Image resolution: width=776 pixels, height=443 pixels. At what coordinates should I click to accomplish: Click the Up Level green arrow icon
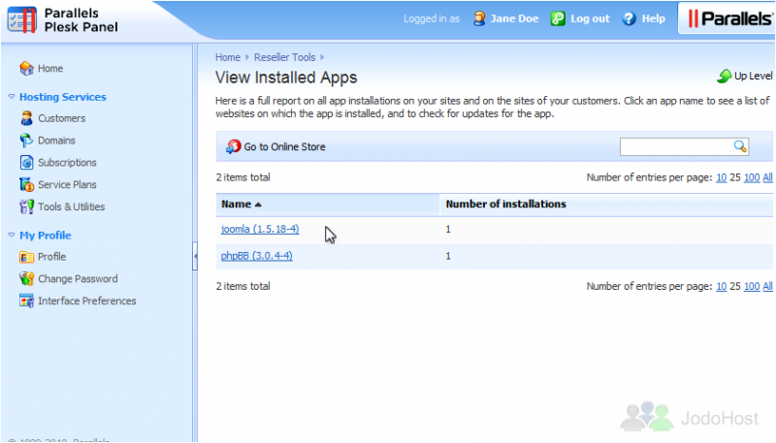[x=724, y=77]
